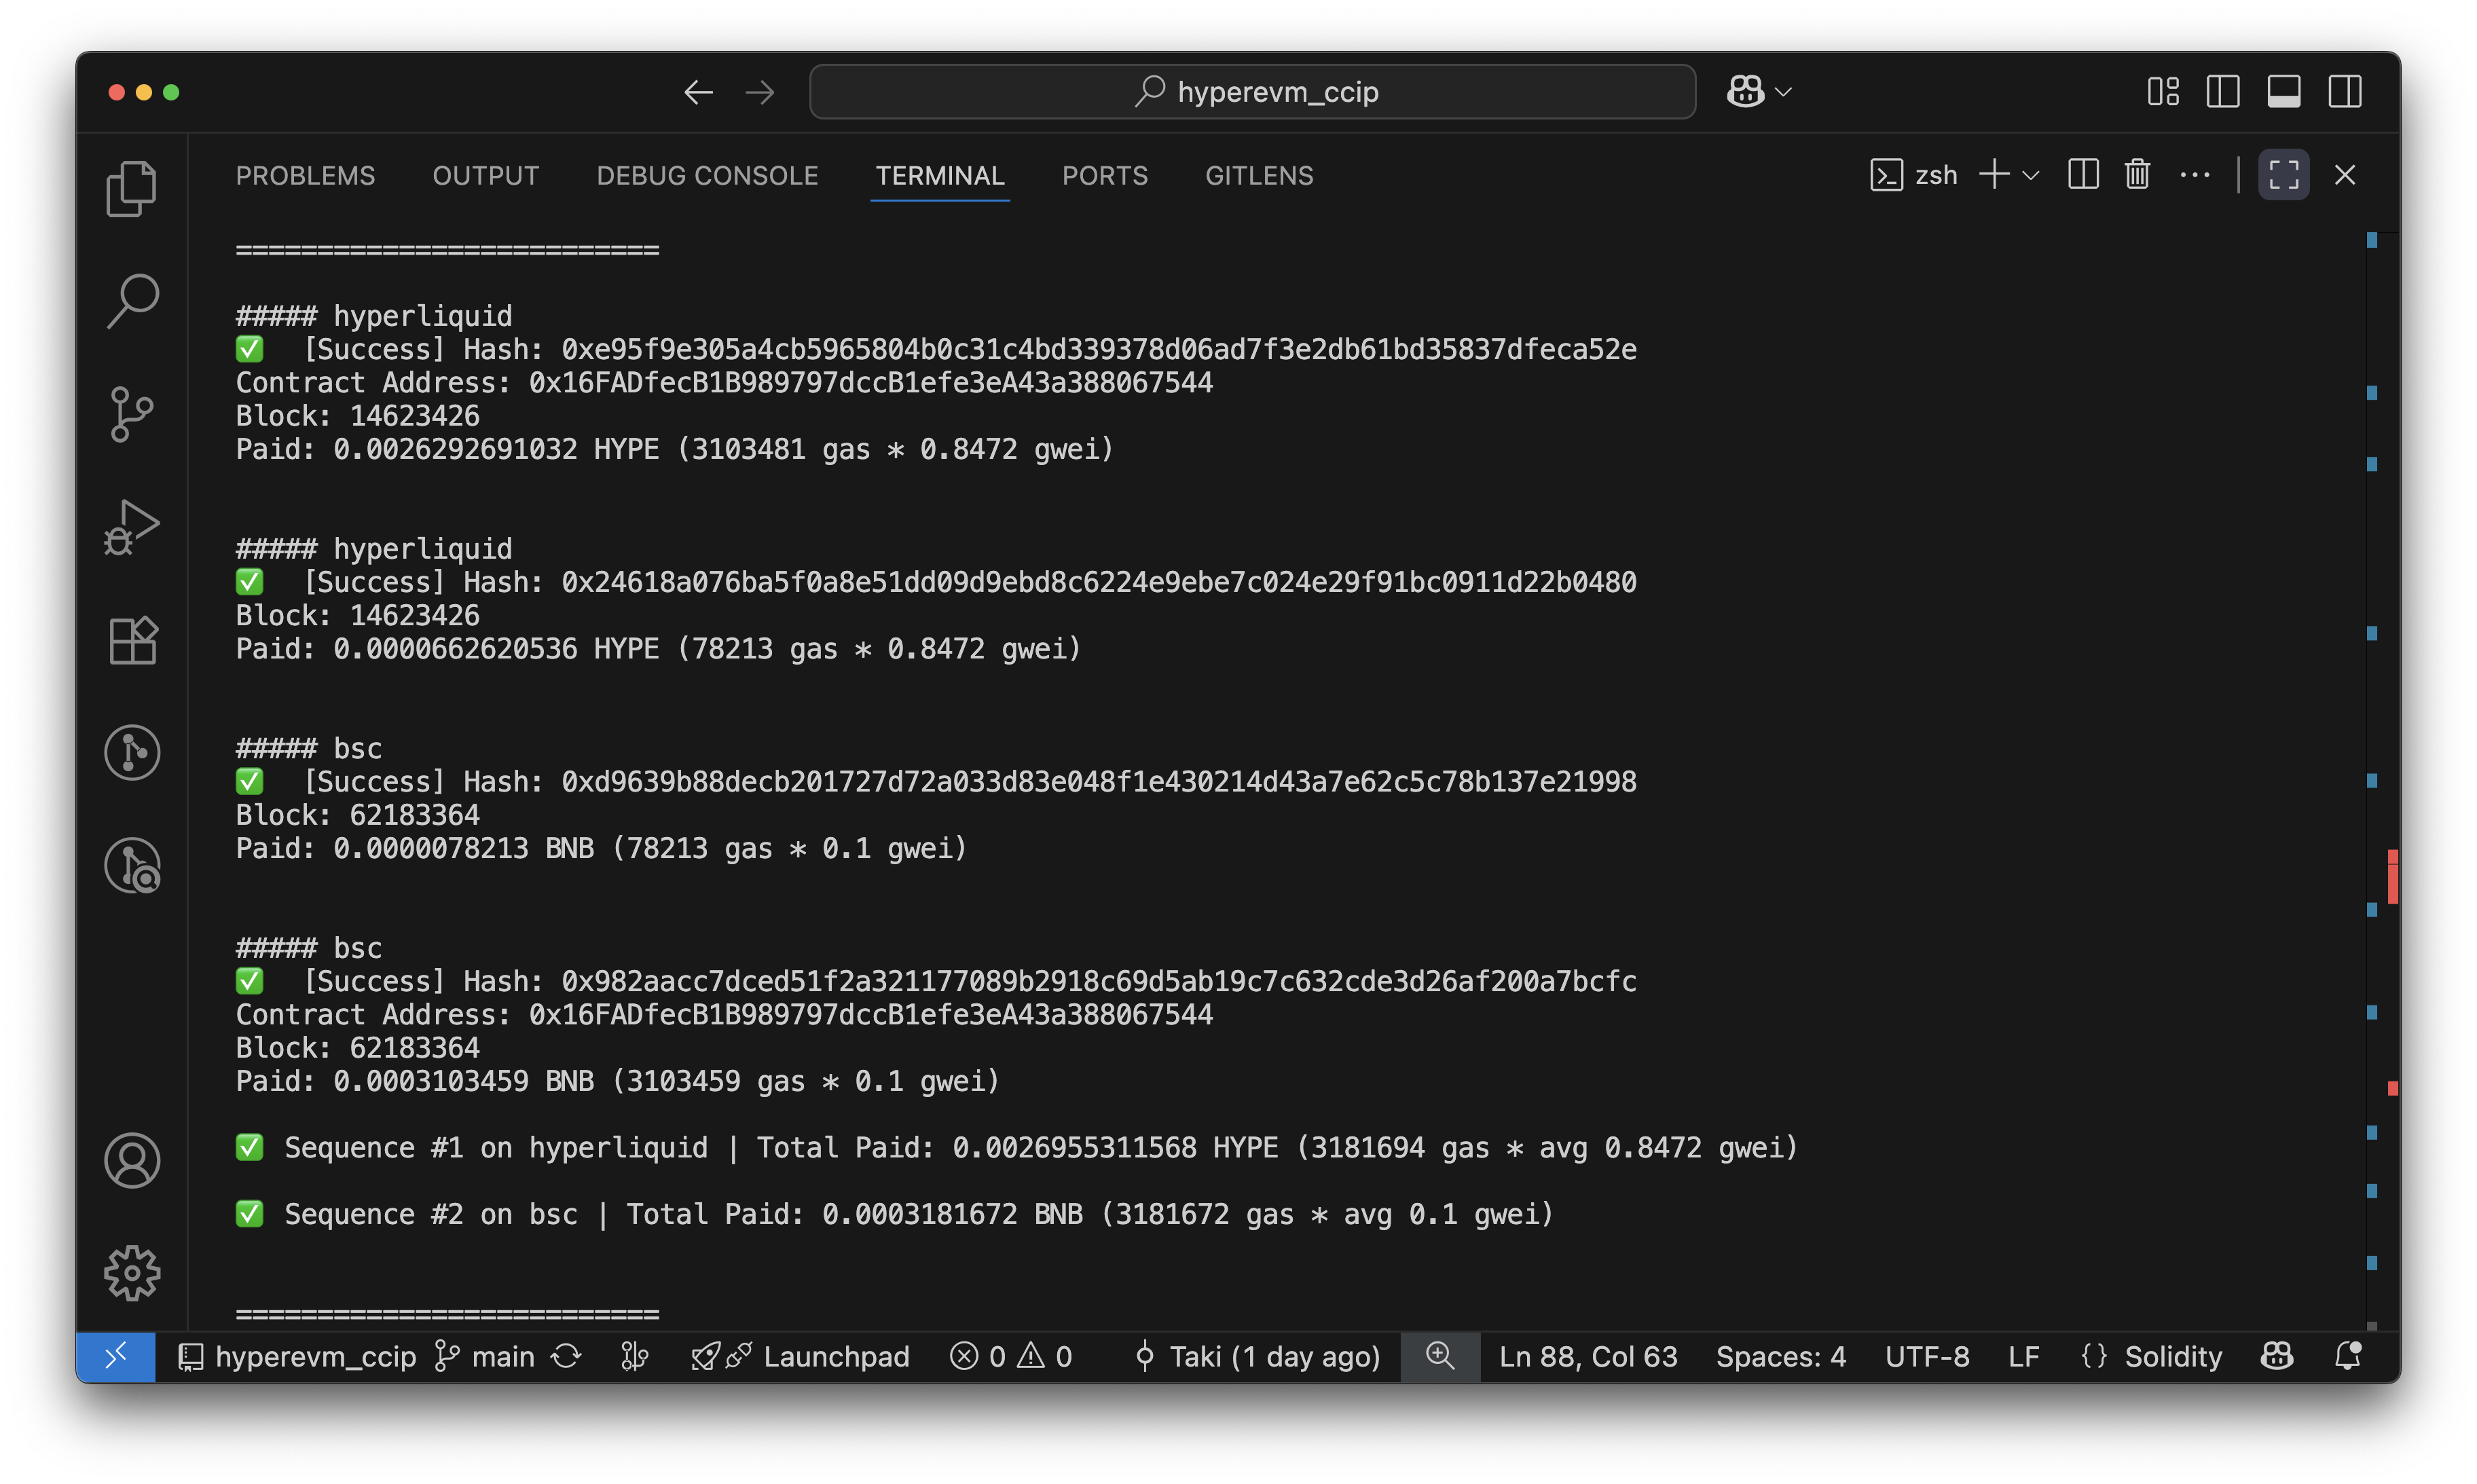Image resolution: width=2477 pixels, height=1484 pixels.
Task: Toggle the secondary side bar layout
Action: 2344,92
